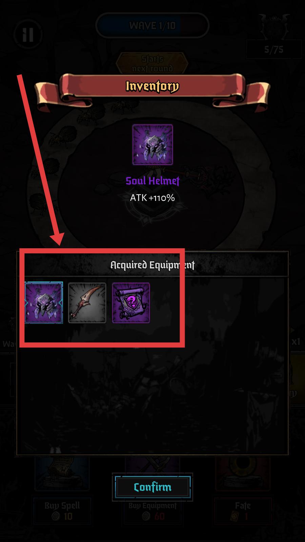Tap the demon skull icon above counter
This screenshot has height=542, width=305.
coord(274,26)
